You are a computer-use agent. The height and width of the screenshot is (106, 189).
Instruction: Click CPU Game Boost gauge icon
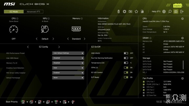14,29
